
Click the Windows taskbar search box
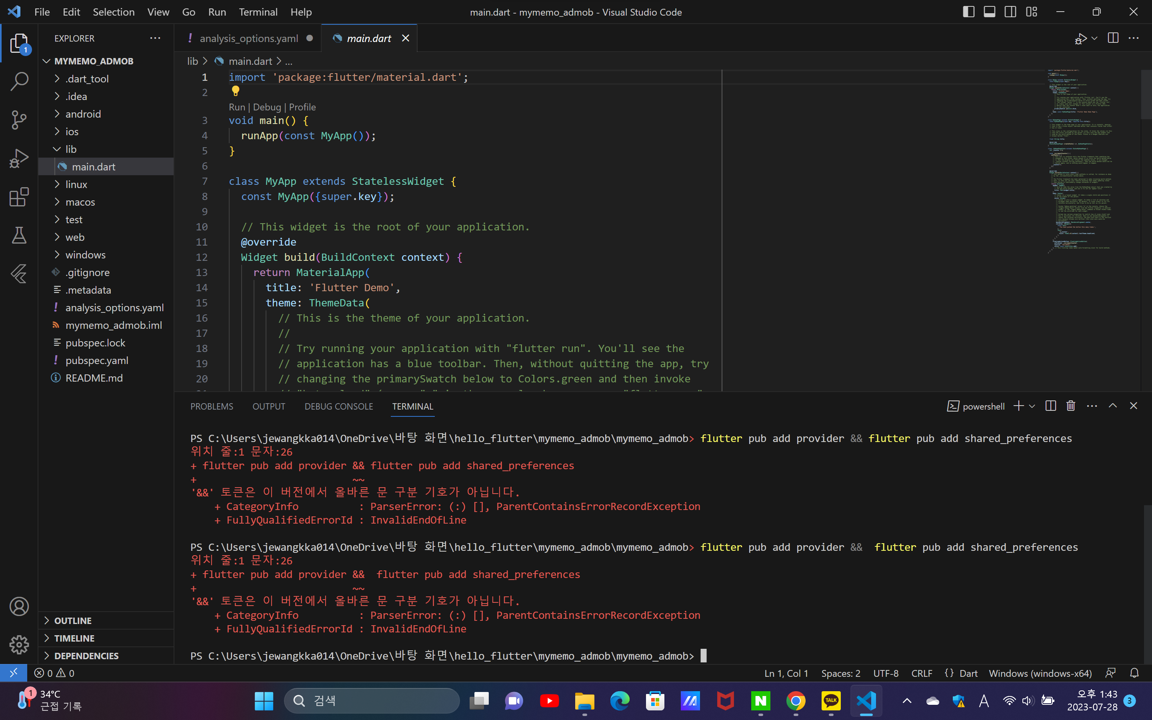372,700
